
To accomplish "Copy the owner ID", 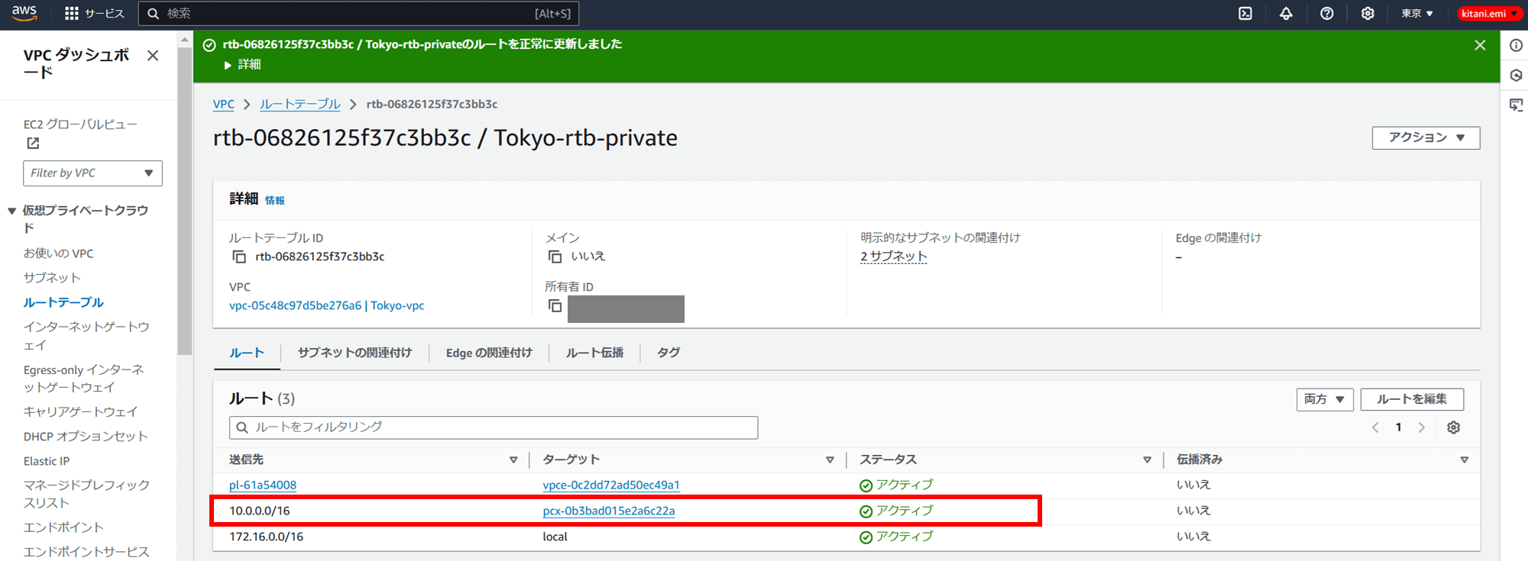I will (555, 306).
